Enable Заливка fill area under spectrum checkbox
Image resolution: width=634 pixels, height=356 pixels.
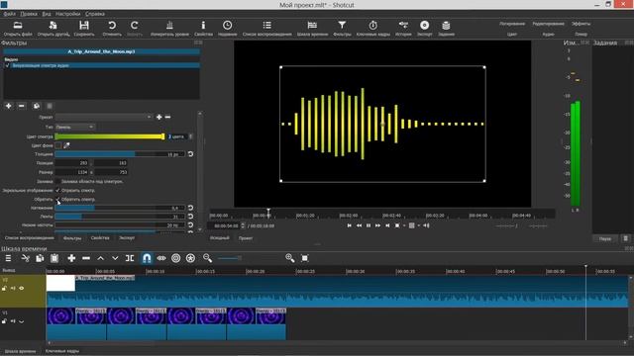[x=57, y=181]
